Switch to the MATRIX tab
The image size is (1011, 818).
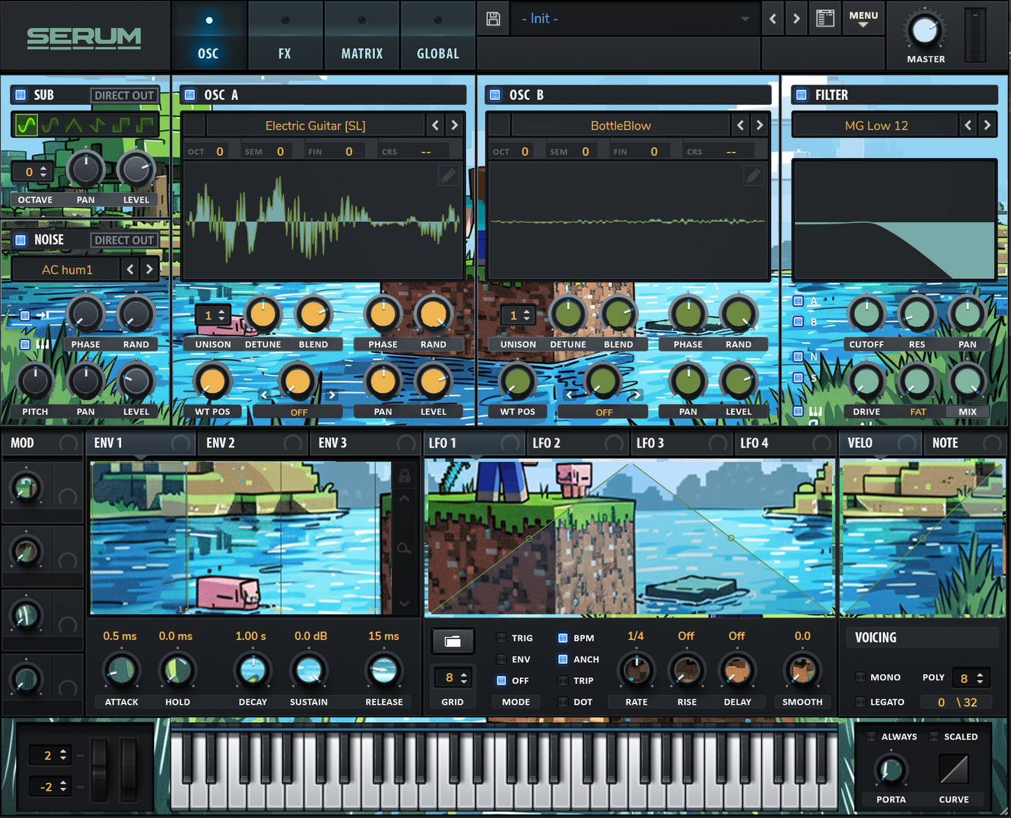click(362, 35)
